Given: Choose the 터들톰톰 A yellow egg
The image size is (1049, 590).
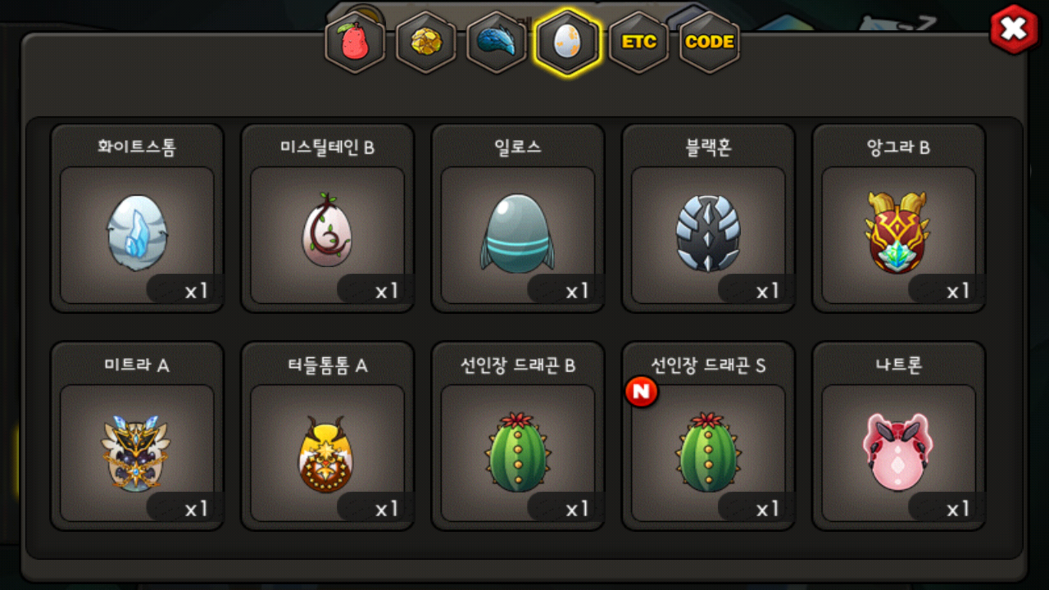Looking at the screenshot, I should pyautogui.click(x=325, y=454).
